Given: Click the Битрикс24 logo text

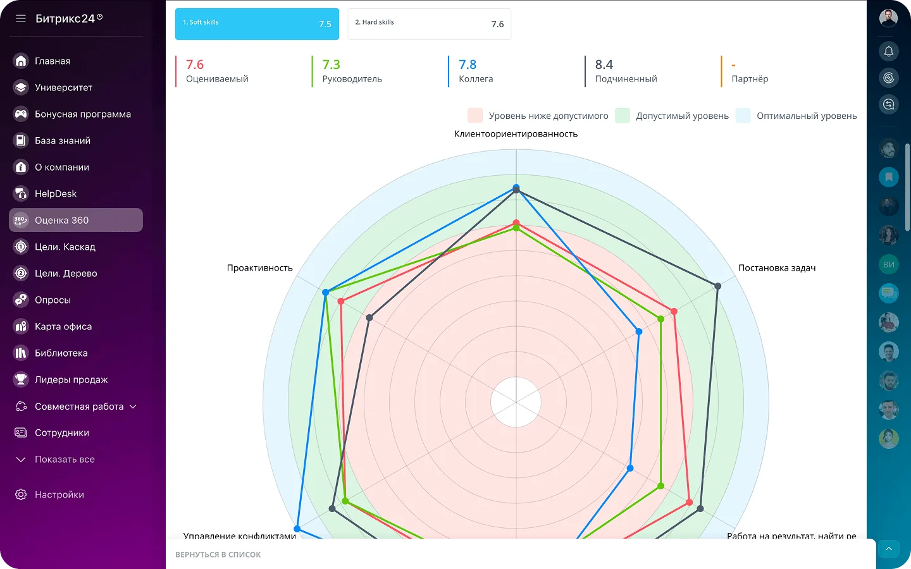Looking at the screenshot, I should point(69,18).
